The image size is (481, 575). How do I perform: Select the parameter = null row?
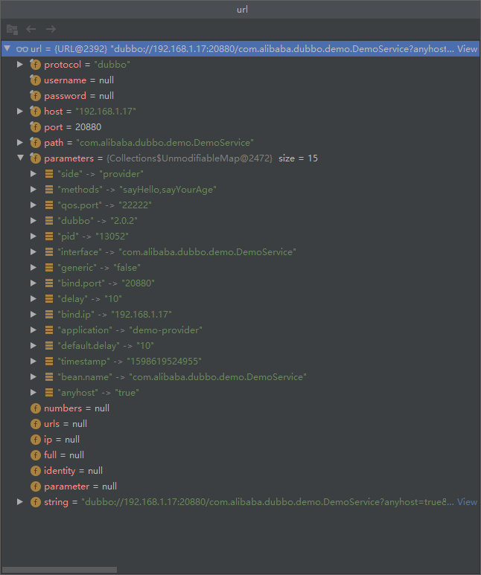(x=241, y=486)
